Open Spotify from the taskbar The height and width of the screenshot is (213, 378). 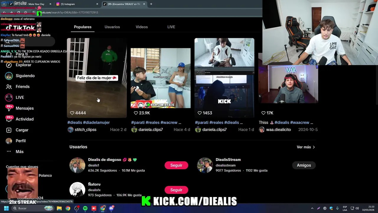click(x=85, y=208)
